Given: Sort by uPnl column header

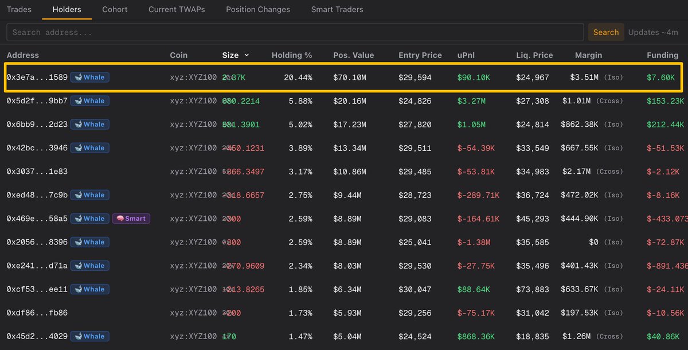Looking at the screenshot, I should (x=466, y=55).
